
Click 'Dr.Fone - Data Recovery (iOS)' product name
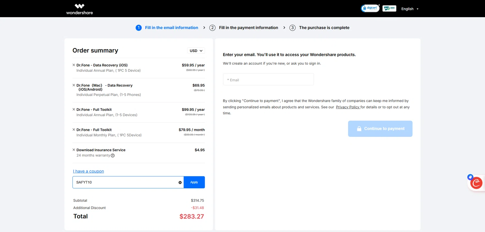coord(102,65)
